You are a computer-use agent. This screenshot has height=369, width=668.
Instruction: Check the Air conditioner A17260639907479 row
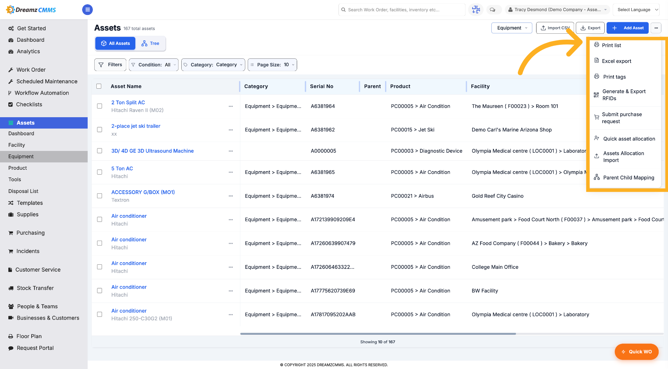pyautogui.click(x=100, y=243)
